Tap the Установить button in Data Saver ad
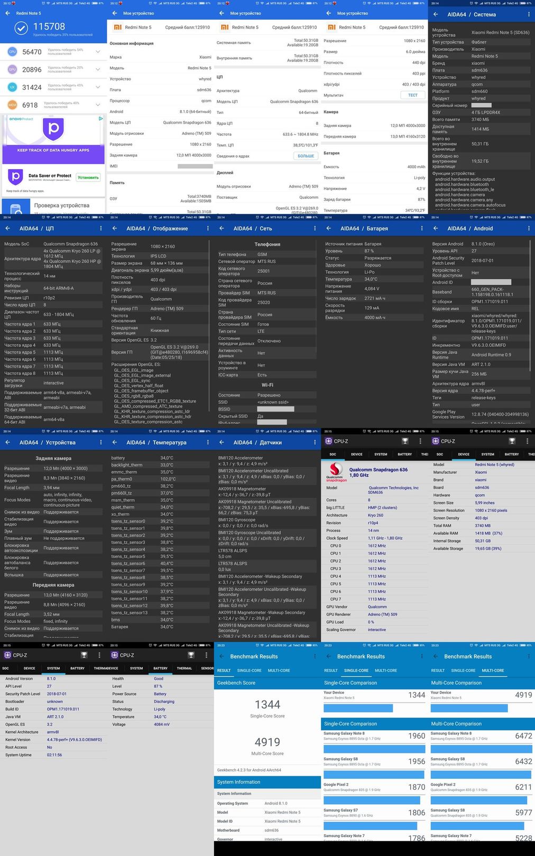The width and height of the screenshot is (535, 856). point(88,178)
